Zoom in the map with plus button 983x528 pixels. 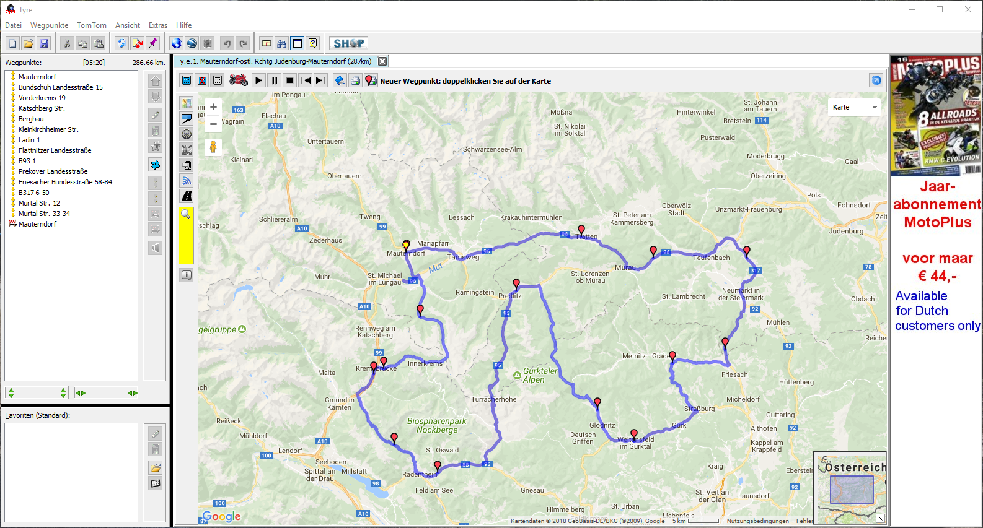[213, 107]
